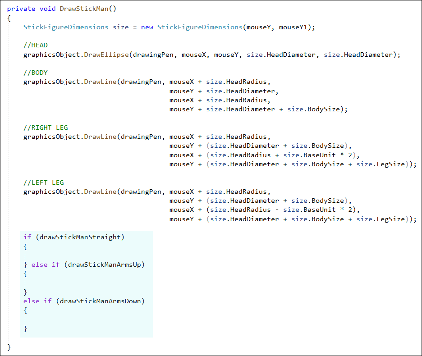The image size is (422, 356).
Task: Click DrawLine under the //BODY comment
Action: pos(100,82)
